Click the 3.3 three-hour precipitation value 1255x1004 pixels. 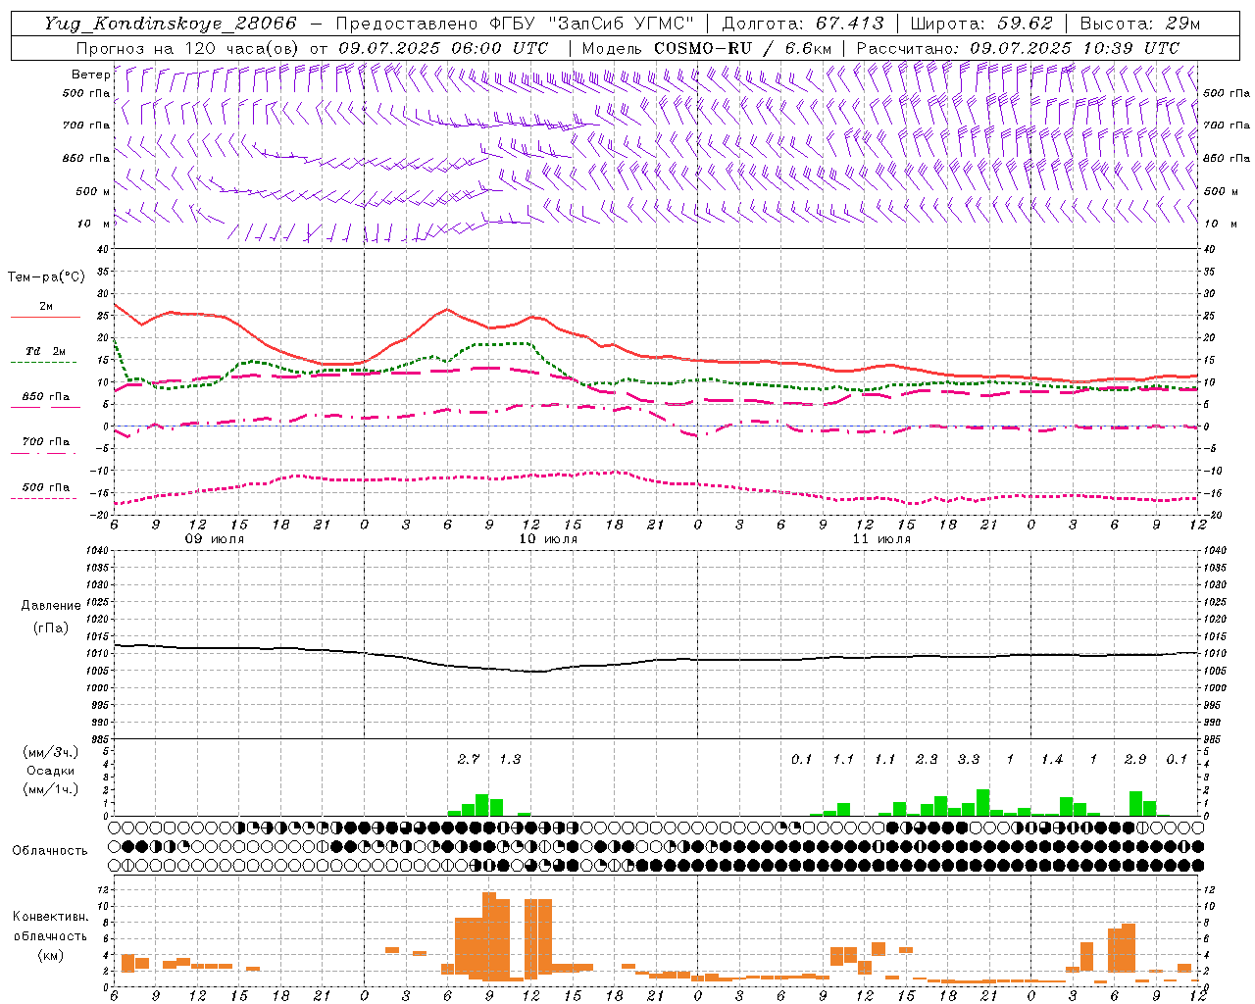coord(969,759)
